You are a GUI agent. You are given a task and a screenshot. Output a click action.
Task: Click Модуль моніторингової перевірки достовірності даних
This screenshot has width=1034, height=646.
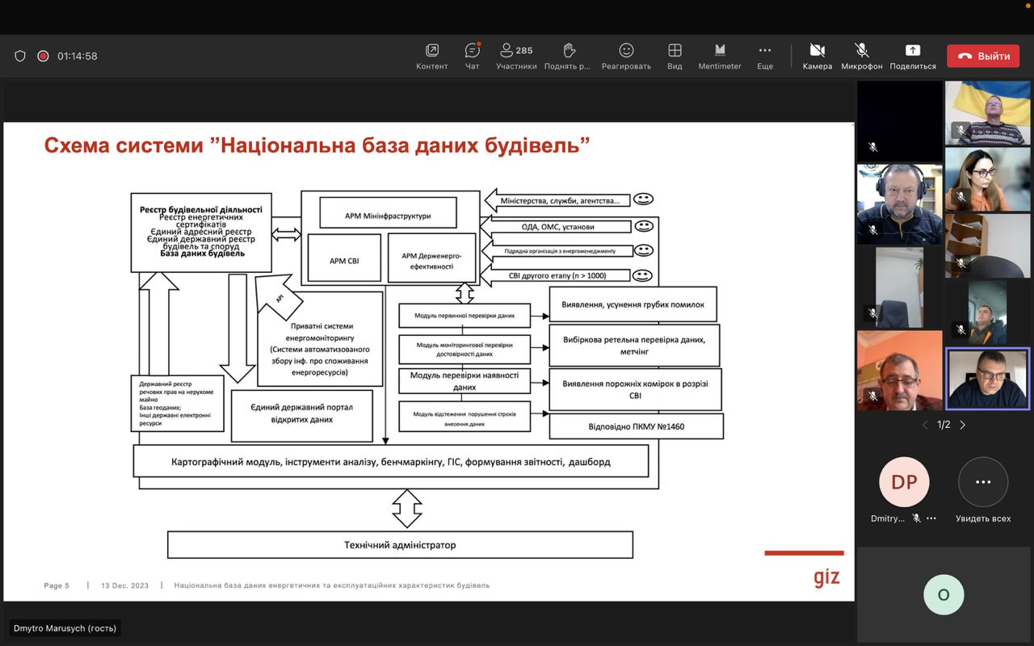point(464,350)
